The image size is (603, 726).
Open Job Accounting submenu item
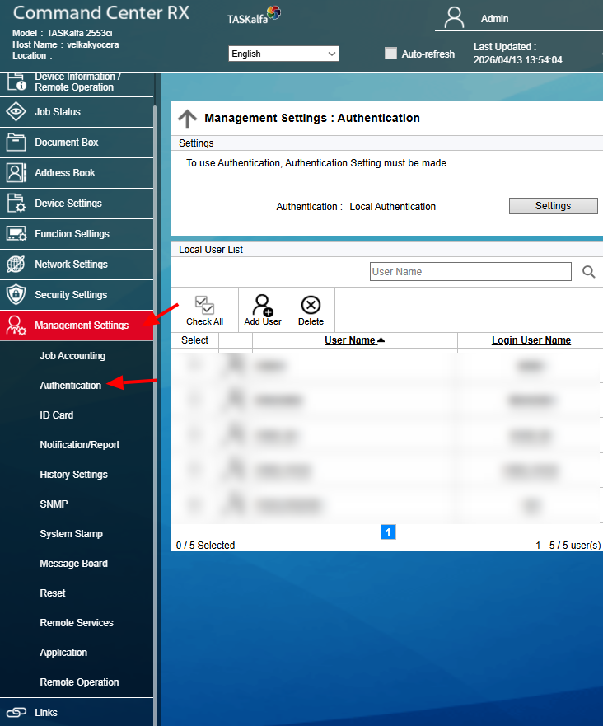pos(72,356)
